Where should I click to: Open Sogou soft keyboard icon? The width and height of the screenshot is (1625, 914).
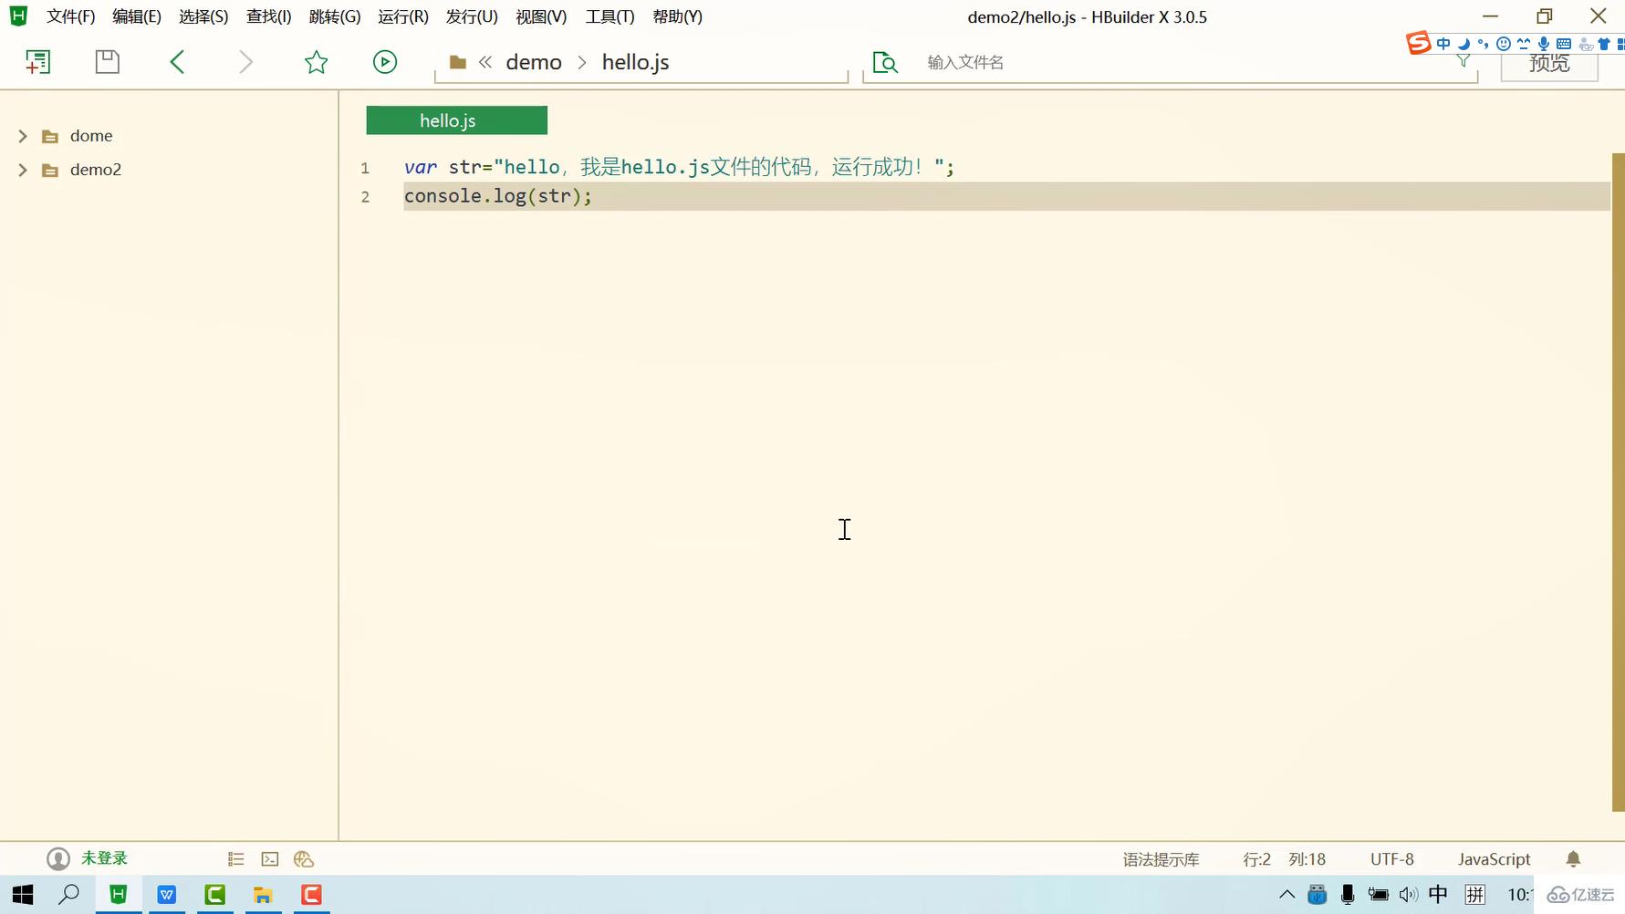tap(1563, 43)
